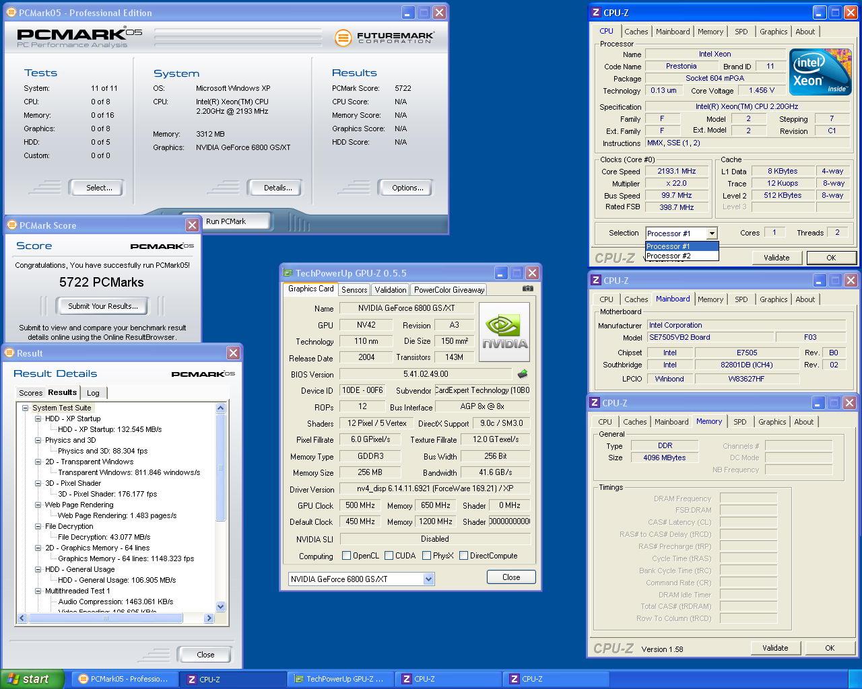Viewport: 862px width, 689px height.
Task: Click Validate in the top CPU-Z window
Action: [x=776, y=258]
